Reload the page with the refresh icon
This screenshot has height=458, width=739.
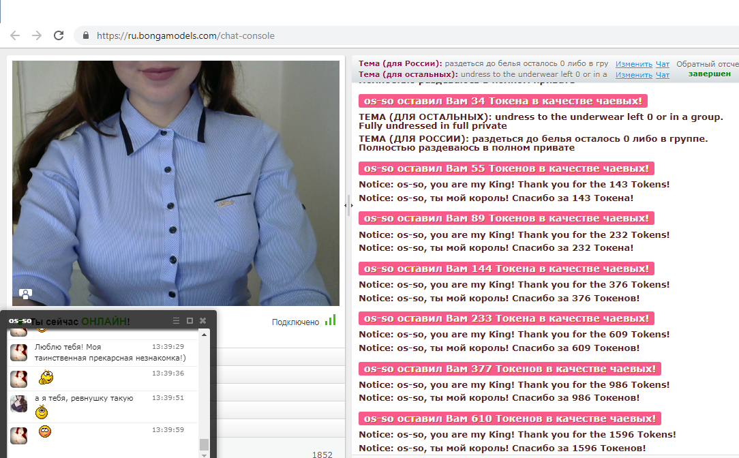click(59, 35)
